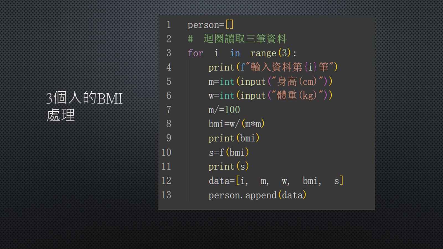Viewport: 443px width, 249px height.
Task: Click the 'int' keyword on line 5
Action: pyautogui.click(x=227, y=82)
